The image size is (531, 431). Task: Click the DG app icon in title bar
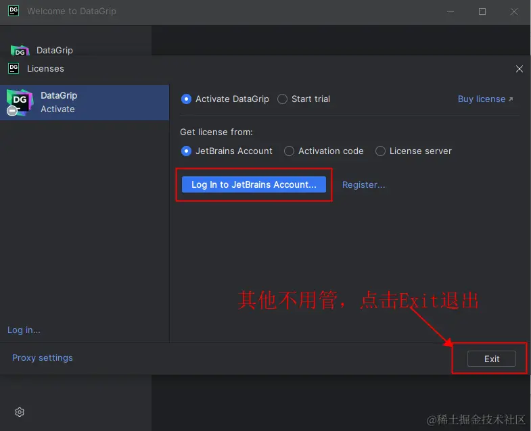(14, 11)
